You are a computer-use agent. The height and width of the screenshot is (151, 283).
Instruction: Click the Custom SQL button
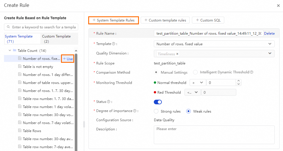click(x=208, y=20)
